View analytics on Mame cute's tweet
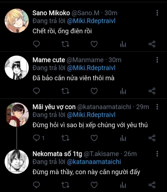 tap(123, 91)
